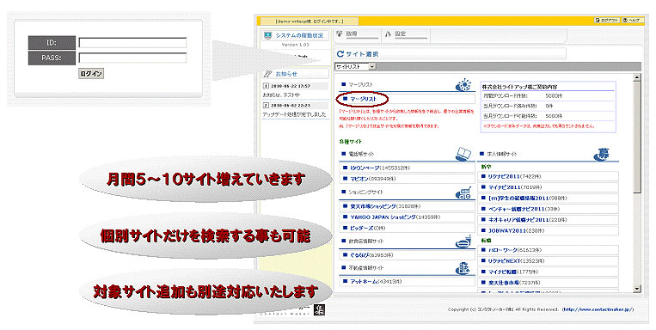Click the scrollbar down arrow
This screenshot has width=656, height=330.
(x=637, y=289)
